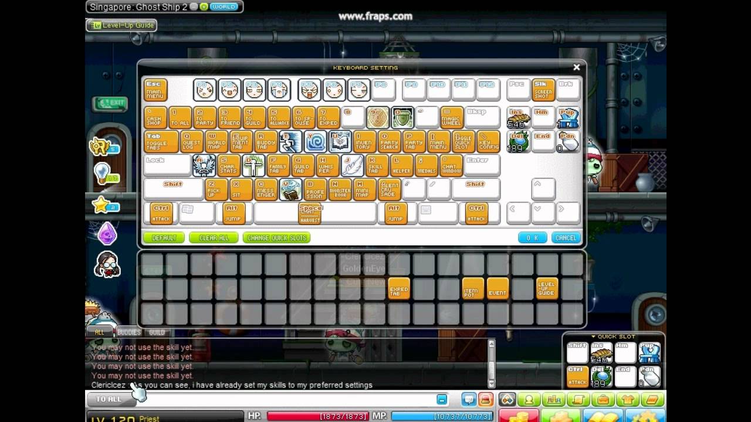Collapse the Quick Slot panel header
The image size is (751, 422).
613,336
